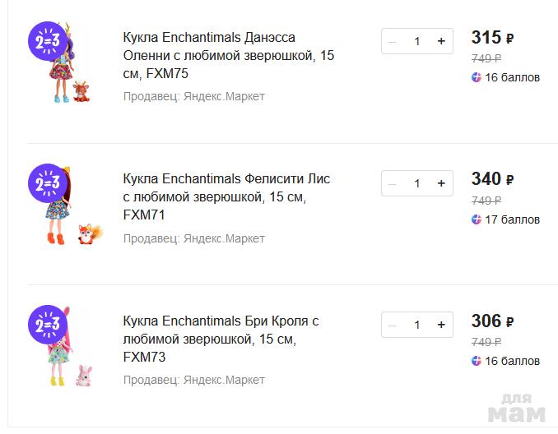This screenshot has width=558, height=434.
Task: Click the bonus points icon next to 17 баллов
Action: tap(477, 219)
